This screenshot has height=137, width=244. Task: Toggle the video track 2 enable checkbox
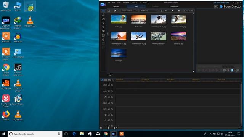tap(109, 103)
